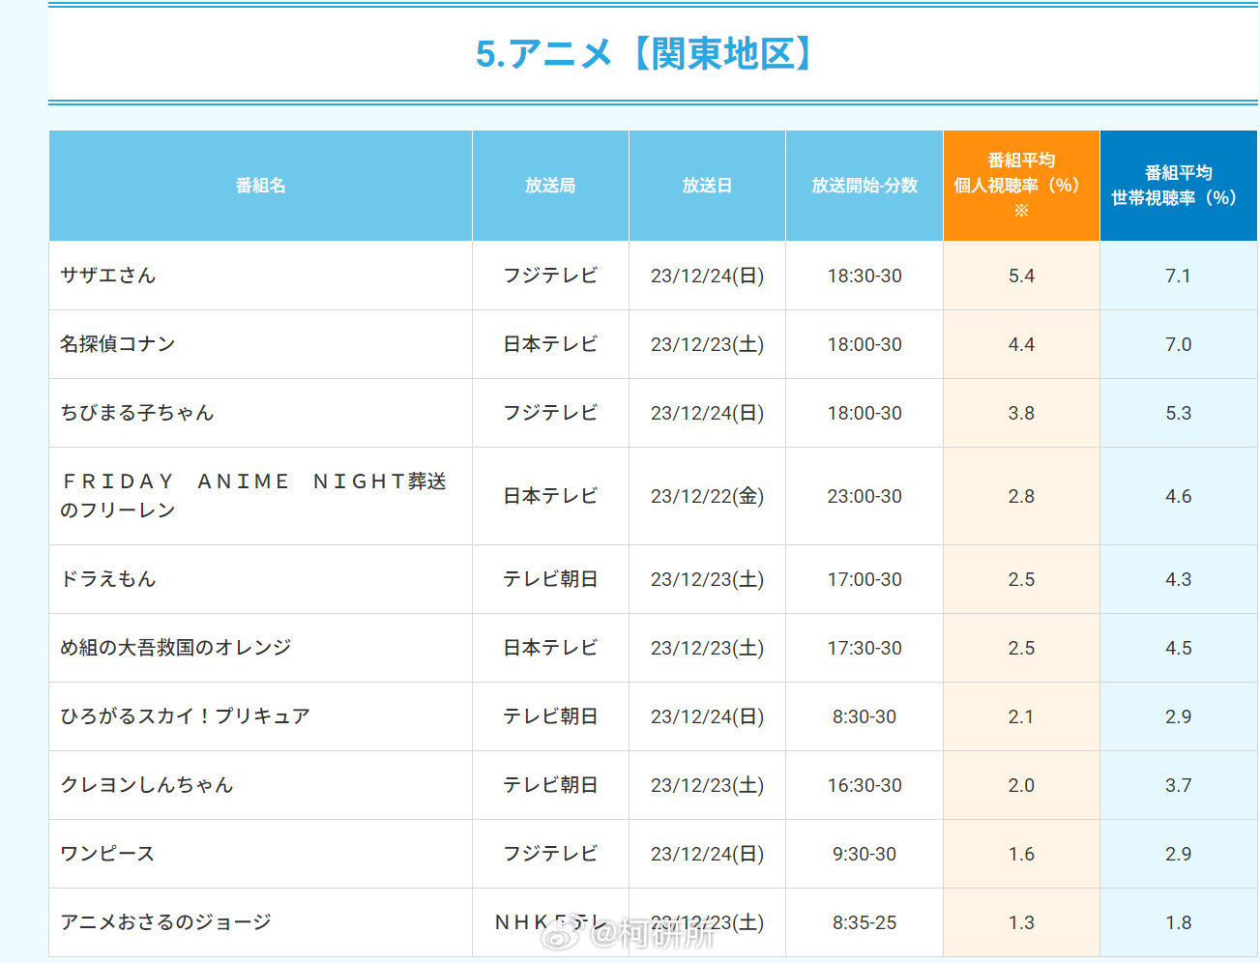The image size is (1260, 963).
Task: Click individual rating 1.3
Action: (1021, 922)
